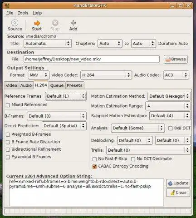This screenshot has height=218, width=196.
Task: Open the Chapters end dropdown after 'to'
Action: (x=143, y=44)
